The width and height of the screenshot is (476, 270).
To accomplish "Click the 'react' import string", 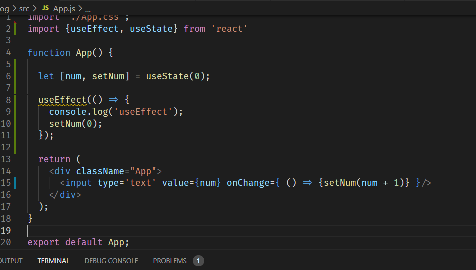I will point(229,29).
